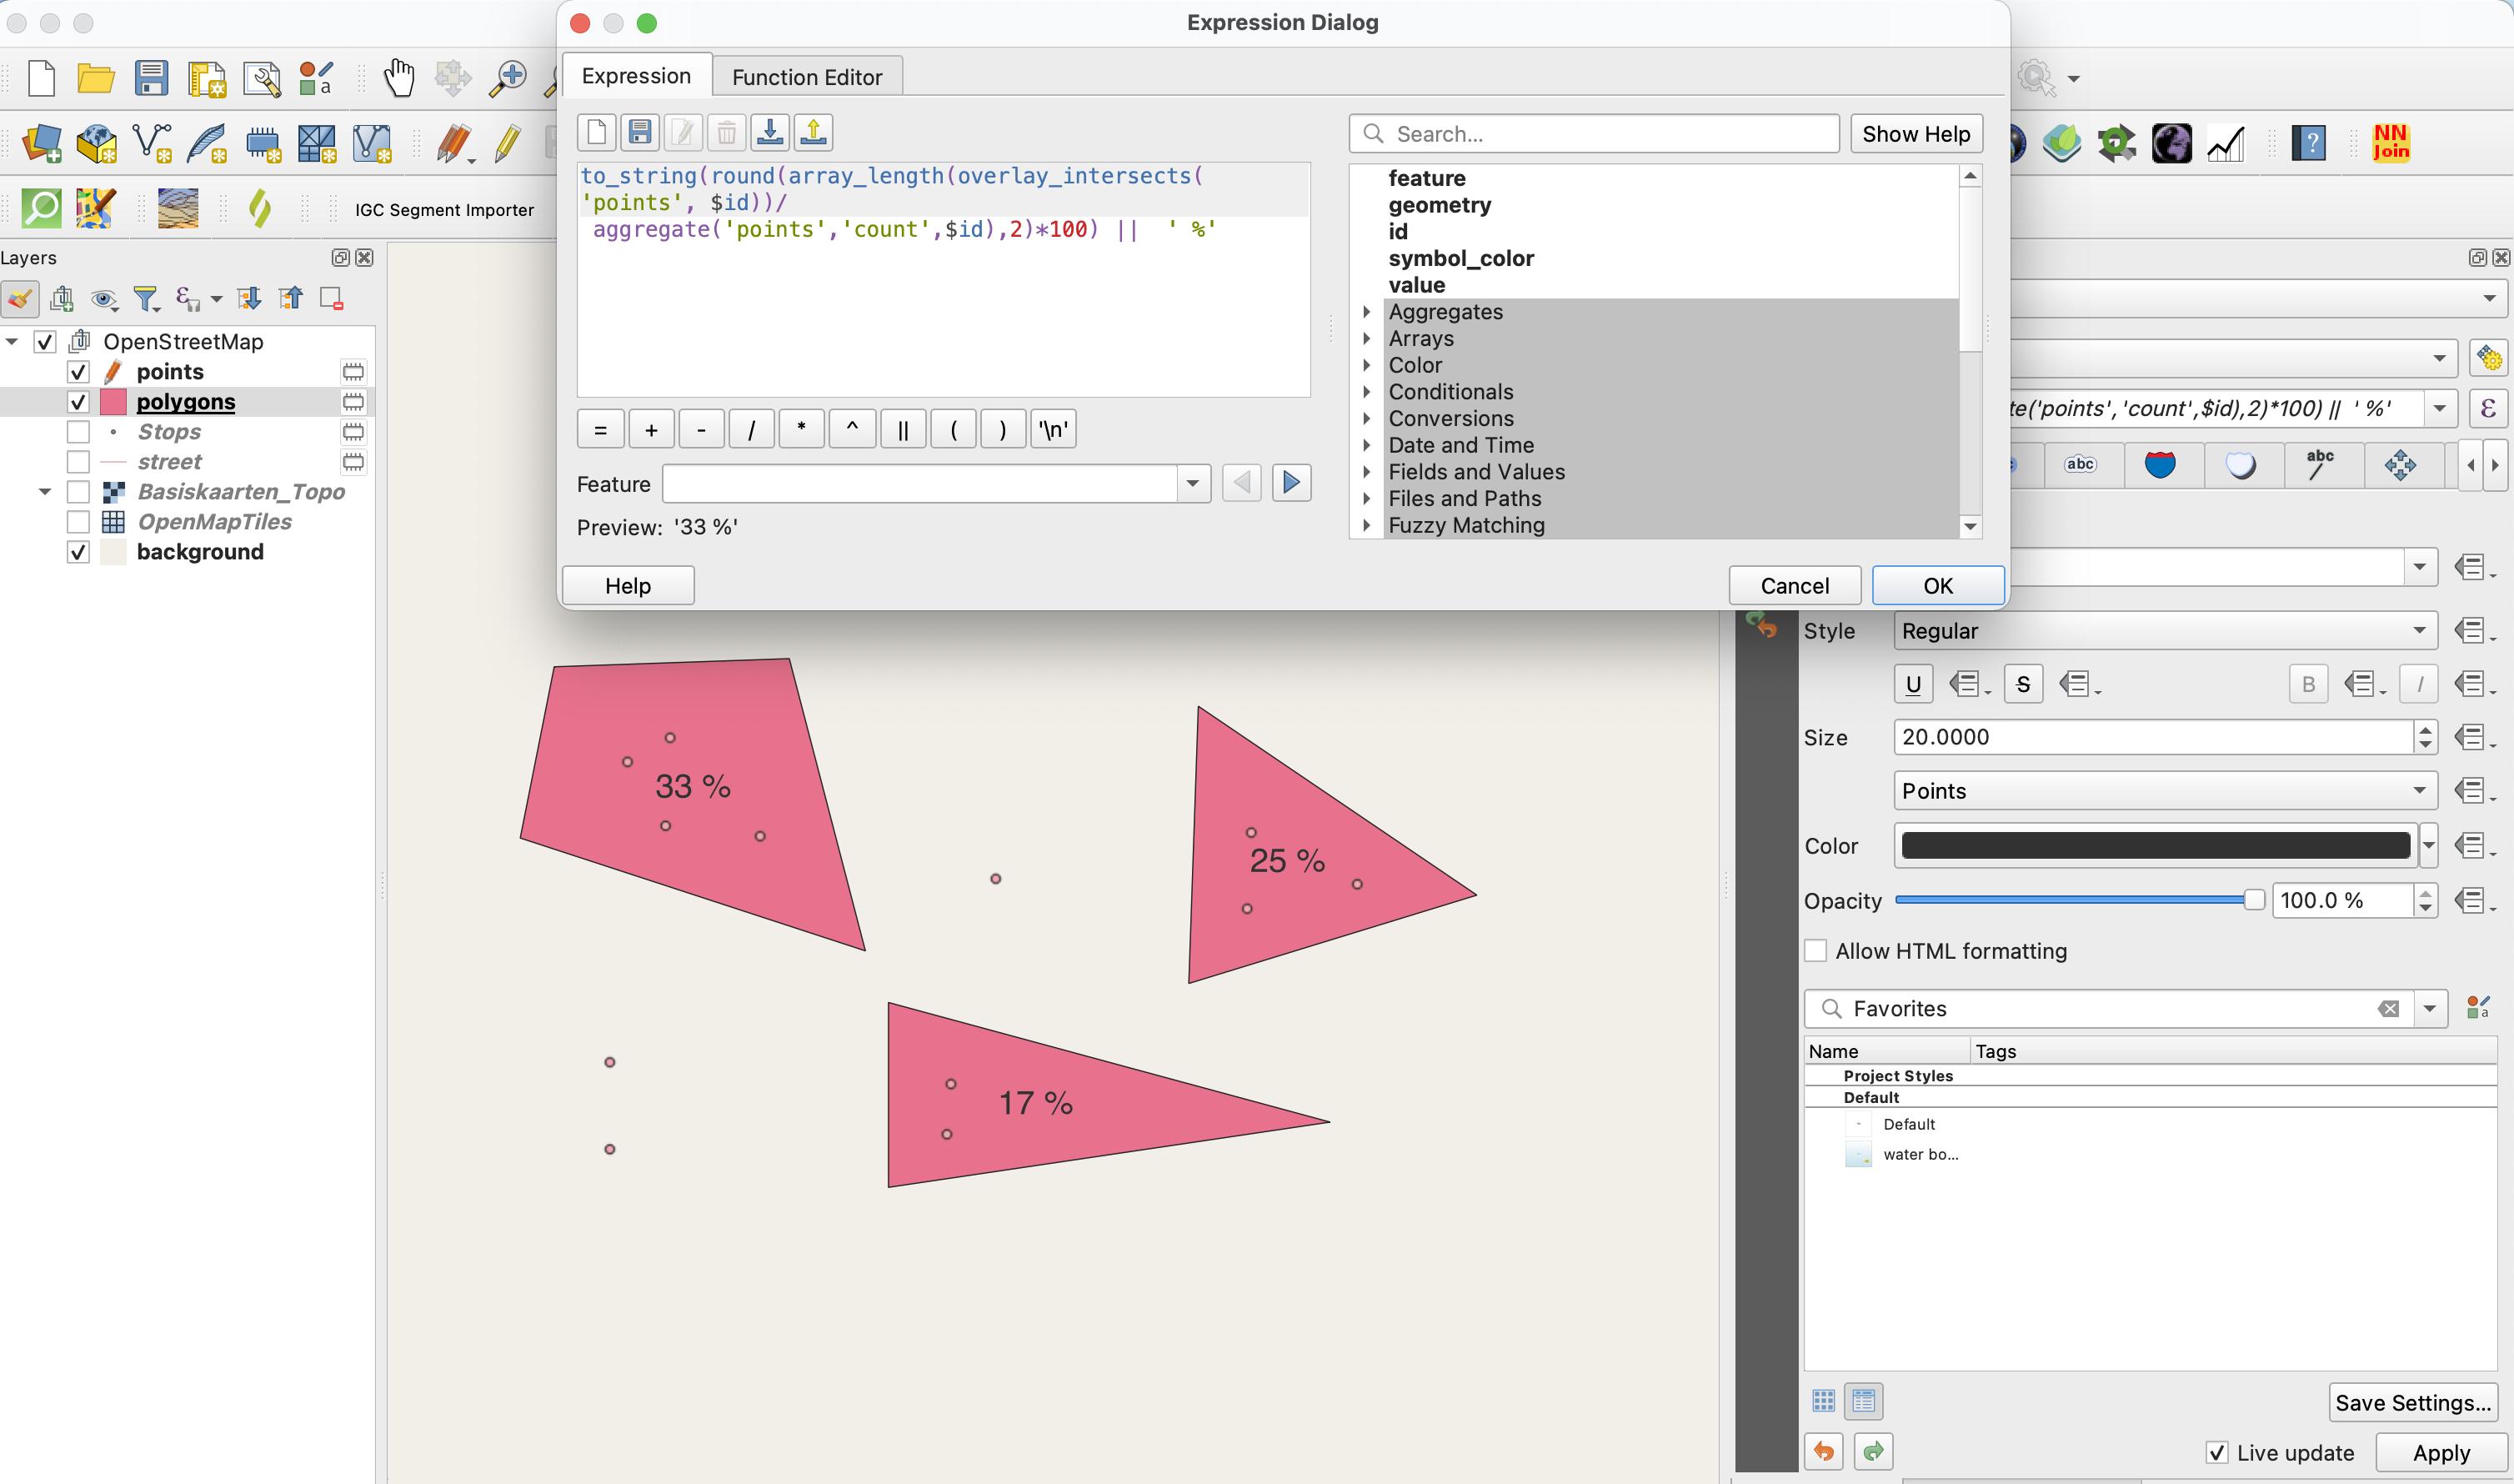Expand Fields and Values group
This screenshot has height=1484, width=2514.
click(1366, 472)
